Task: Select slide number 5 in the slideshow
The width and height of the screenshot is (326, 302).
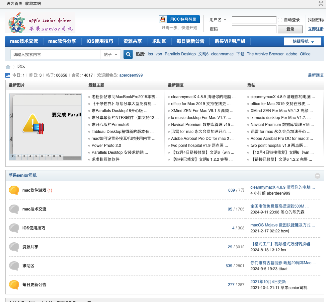Action: [x=36, y=156]
